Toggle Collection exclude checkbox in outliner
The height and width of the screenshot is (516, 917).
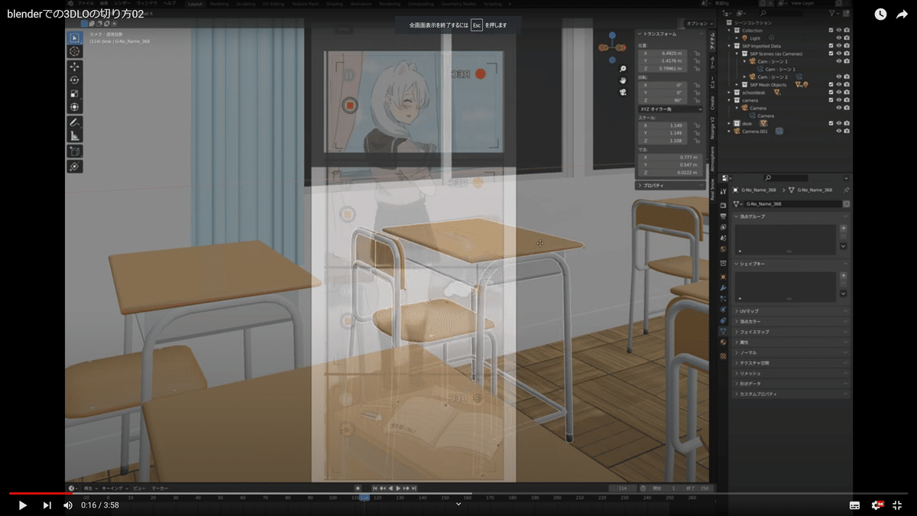pos(831,31)
